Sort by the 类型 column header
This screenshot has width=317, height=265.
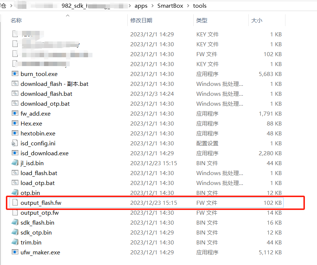click(202, 20)
